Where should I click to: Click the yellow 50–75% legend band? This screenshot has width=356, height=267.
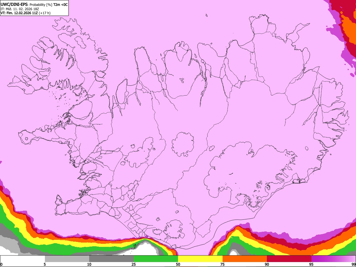pos(200,259)
